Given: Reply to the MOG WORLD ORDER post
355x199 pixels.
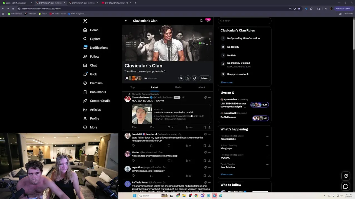Looking at the screenshot, I should [133, 127].
